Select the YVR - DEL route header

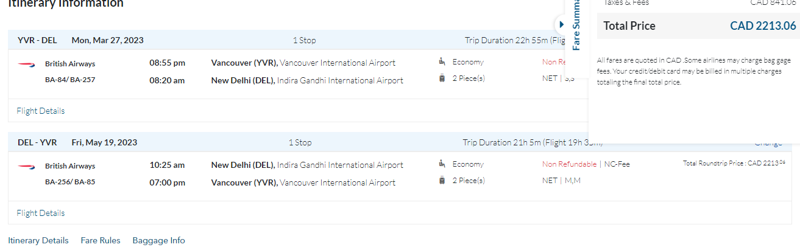click(x=37, y=40)
